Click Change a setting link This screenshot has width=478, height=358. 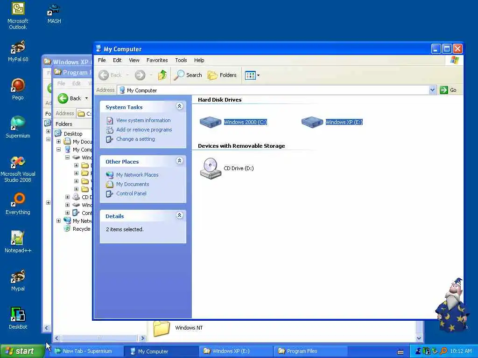coord(135,139)
